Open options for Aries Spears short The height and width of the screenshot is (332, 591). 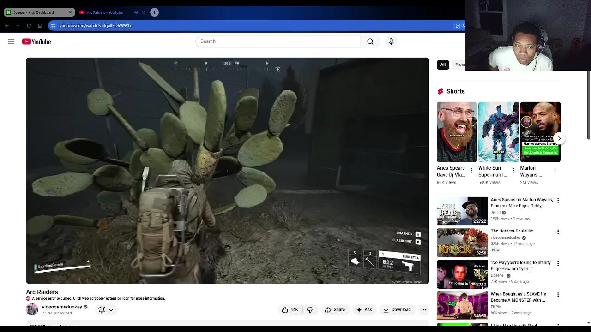pos(471,170)
